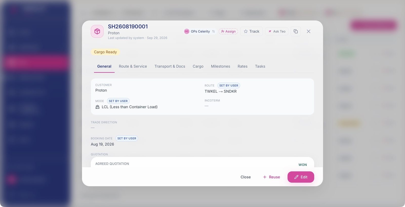The height and width of the screenshot is (207, 405).
Task: Open the Ask Teo assistant
Action: pos(277,31)
